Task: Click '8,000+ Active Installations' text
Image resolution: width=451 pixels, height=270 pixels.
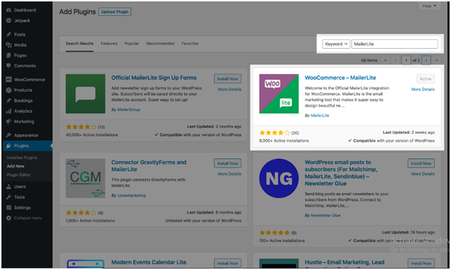Action: click(x=284, y=140)
